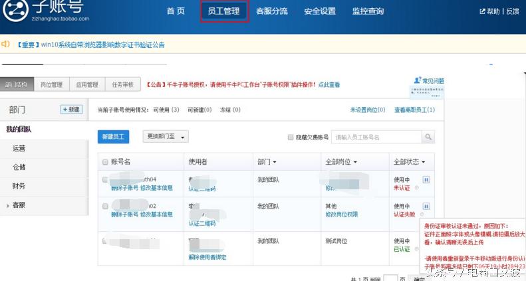Click info icon next to 认证失败
The image size is (526, 281).
pyautogui.click(x=422, y=215)
